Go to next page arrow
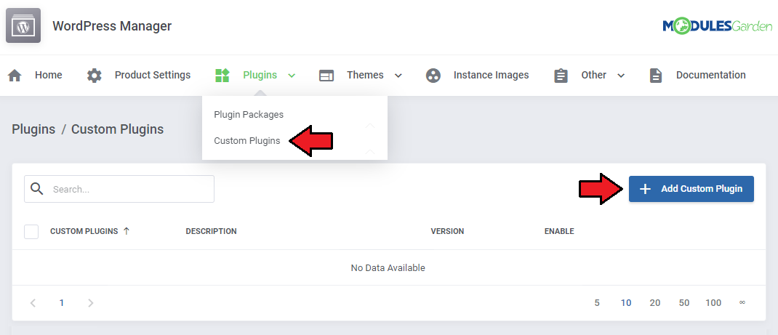 [x=90, y=303]
